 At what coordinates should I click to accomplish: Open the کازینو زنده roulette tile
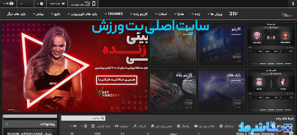pos(173,90)
